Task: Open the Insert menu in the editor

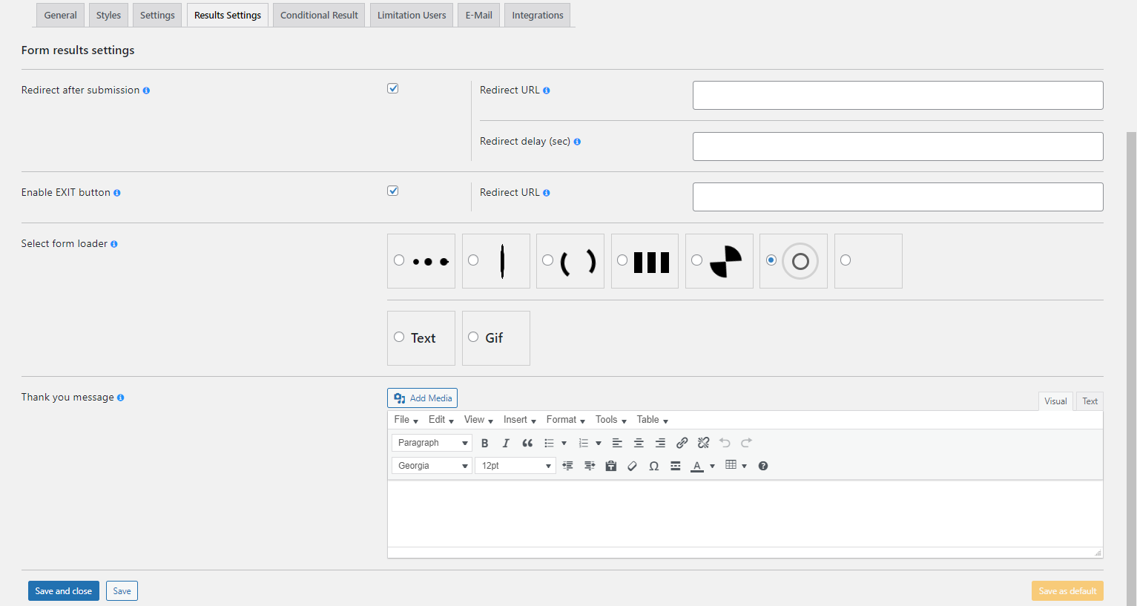Action: 520,420
